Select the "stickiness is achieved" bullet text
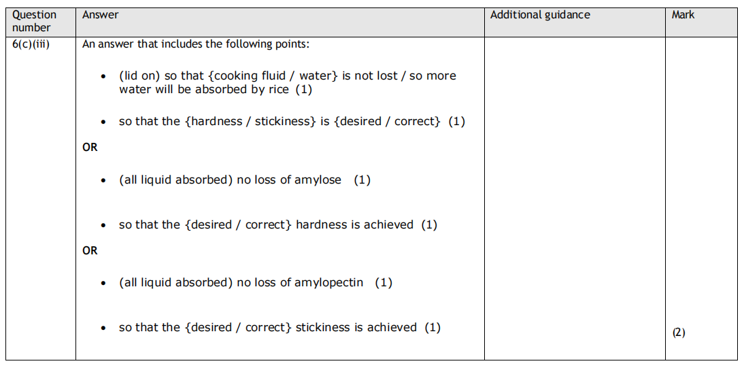744x370 pixels. pos(279,327)
